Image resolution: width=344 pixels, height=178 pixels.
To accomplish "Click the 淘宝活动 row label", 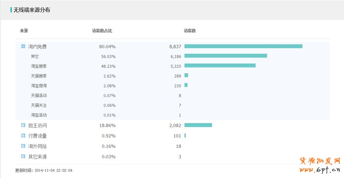I will 39,115.
